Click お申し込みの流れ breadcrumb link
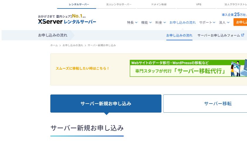 [x=73, y=45]
